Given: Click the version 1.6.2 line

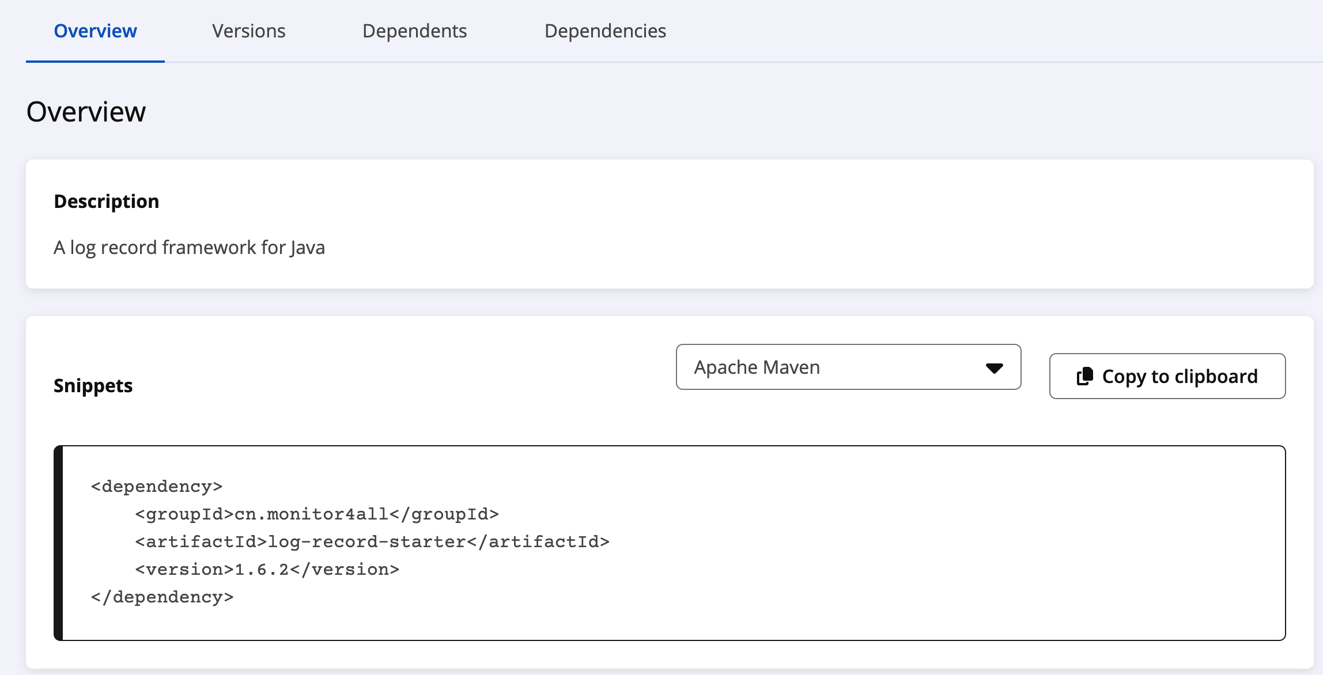Looking at the screenshot, I should click(x=267, y=570).
